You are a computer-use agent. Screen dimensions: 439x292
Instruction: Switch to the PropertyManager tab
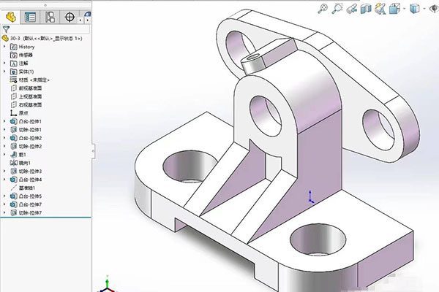30,17
